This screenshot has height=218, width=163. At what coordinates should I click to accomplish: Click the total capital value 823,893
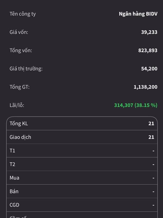click(148, 50)
